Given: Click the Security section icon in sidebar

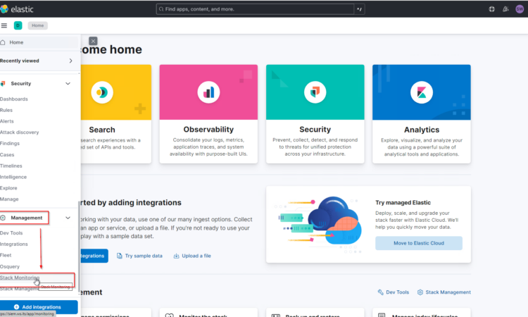Looking at the screenshot, I should pos(3,84).
